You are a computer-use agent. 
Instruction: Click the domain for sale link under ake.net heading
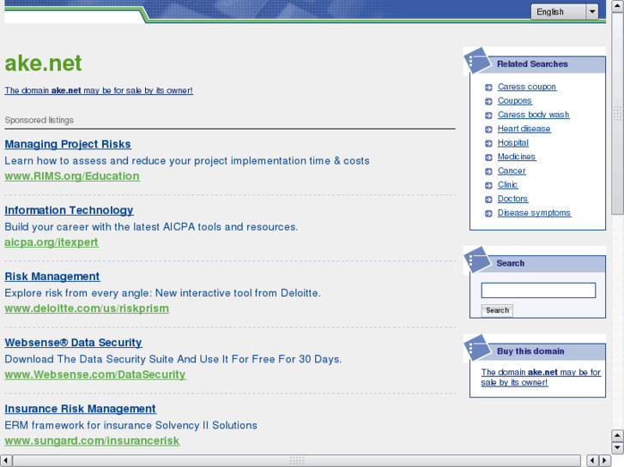(99, 91)
